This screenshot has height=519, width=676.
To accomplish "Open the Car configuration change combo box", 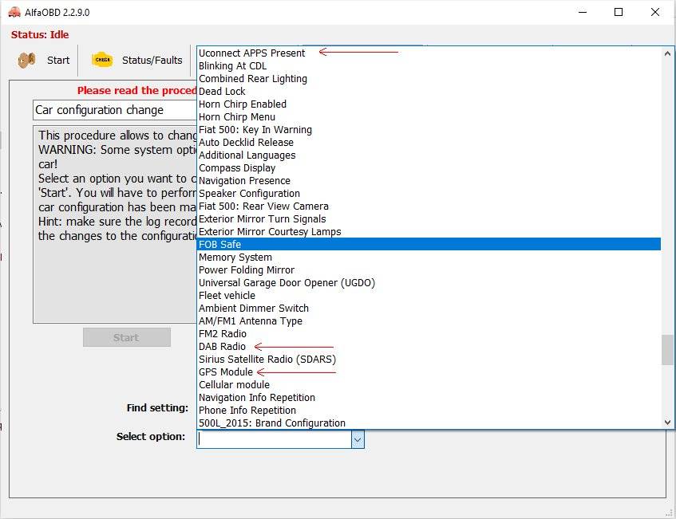I will (x=115, y=110).
